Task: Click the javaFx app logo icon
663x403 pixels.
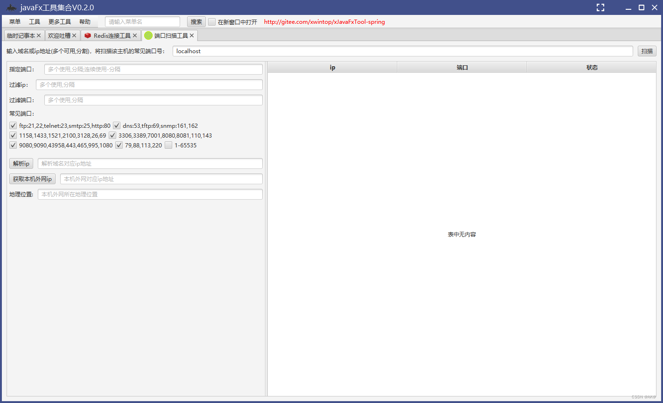Action: click(11, 7)
